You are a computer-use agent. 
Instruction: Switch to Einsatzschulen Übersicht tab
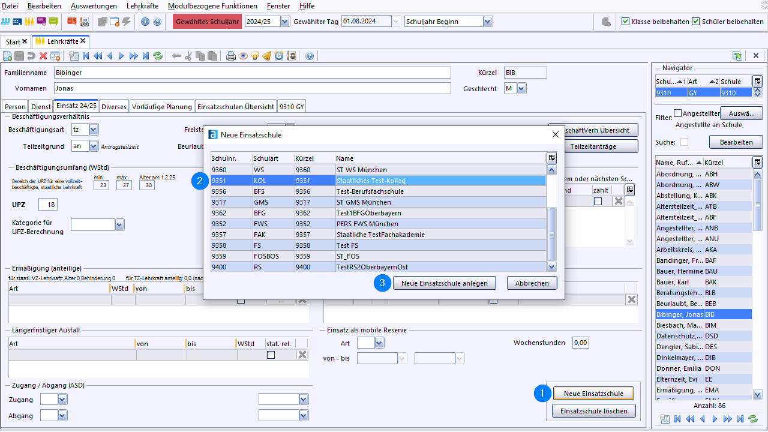pyautogui.click(x=236, y=107)
